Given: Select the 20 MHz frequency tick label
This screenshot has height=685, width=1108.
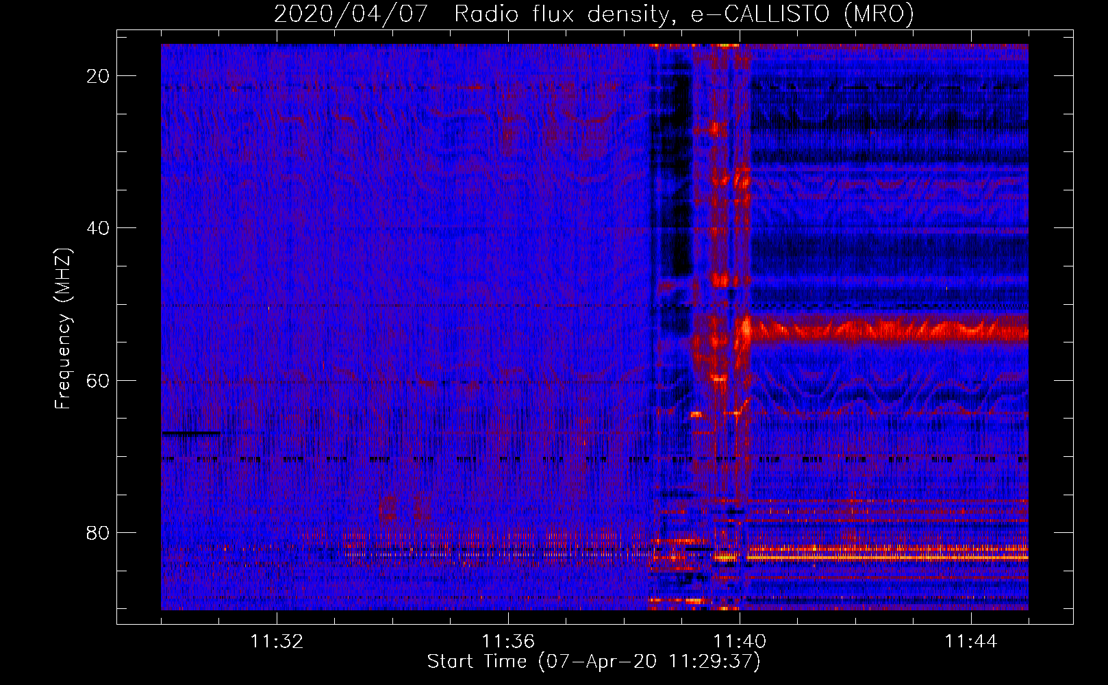Looking at the screenshot, I should [99, 76].
